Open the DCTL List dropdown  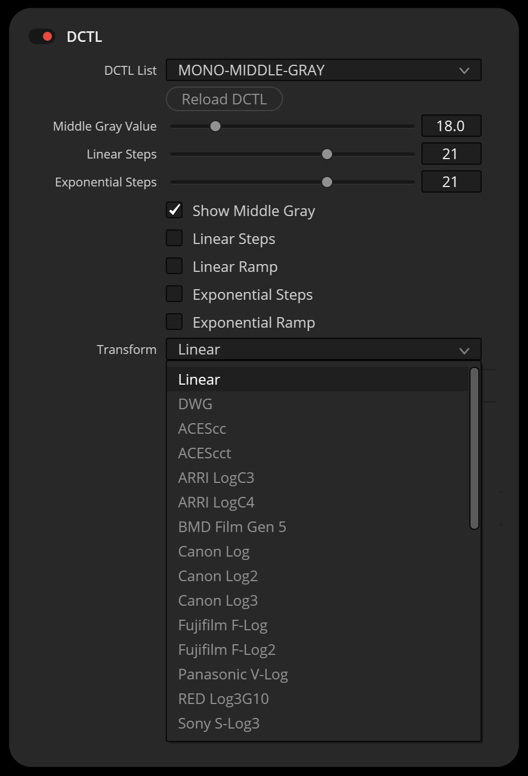click(323, 70)
